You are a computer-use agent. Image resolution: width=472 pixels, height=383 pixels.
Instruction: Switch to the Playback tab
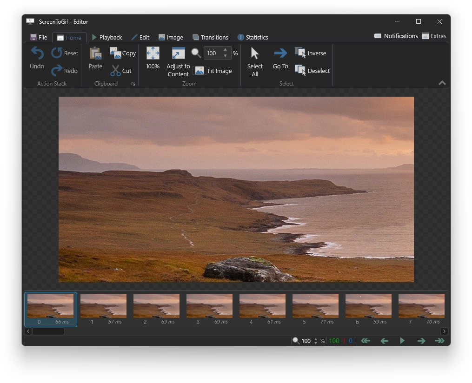[x=107, y=37]
